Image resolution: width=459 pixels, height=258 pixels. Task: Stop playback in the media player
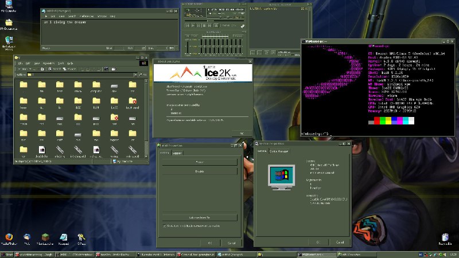tap(204, 26)
